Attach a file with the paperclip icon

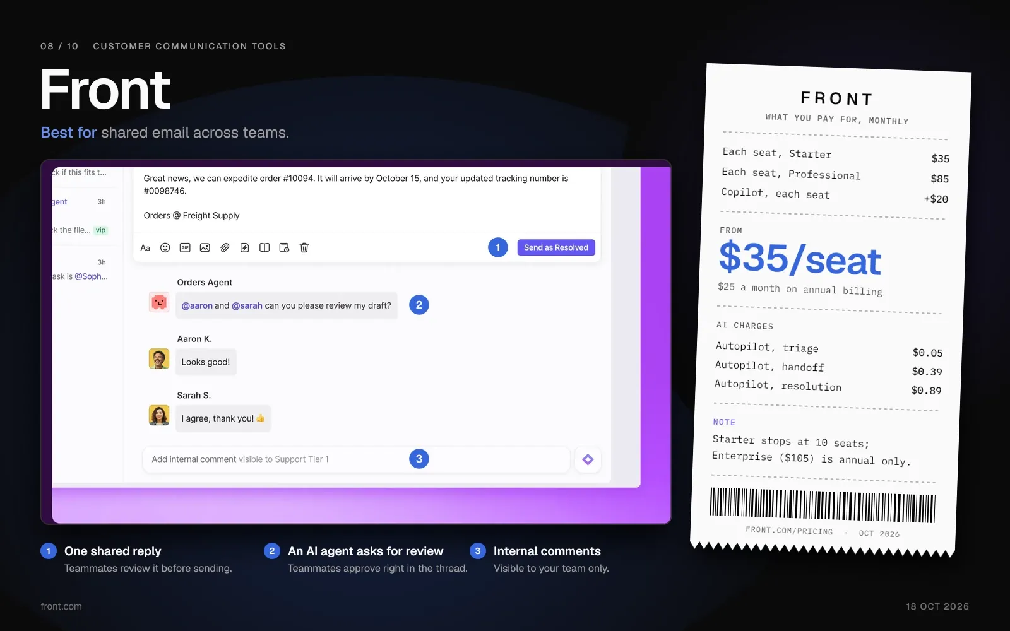click(225, 248)
